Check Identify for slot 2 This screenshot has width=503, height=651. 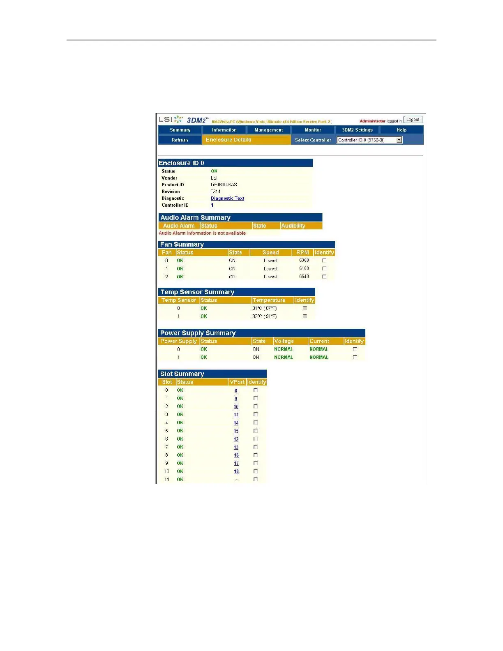click(256, 406)
